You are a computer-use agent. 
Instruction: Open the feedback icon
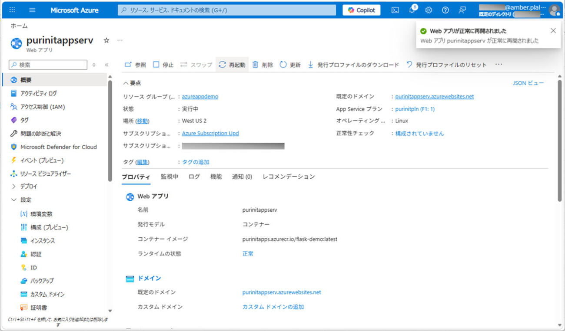click(x=462, y=10)
